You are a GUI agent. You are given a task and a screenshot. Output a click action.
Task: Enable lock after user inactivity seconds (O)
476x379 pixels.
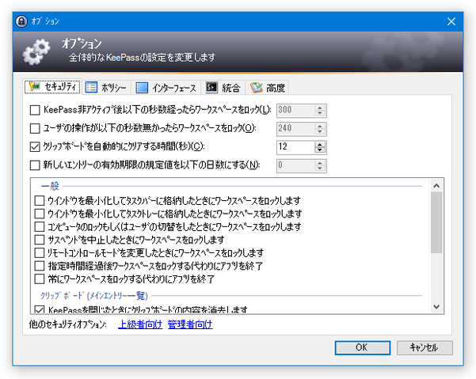(35, 128)
